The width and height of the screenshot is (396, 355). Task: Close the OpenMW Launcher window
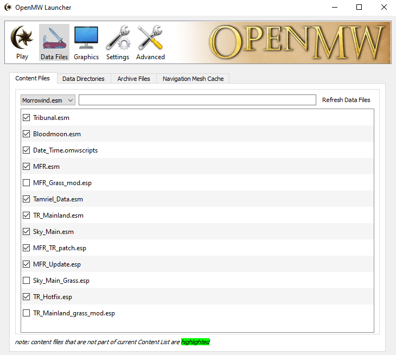(x=384, y=7)
